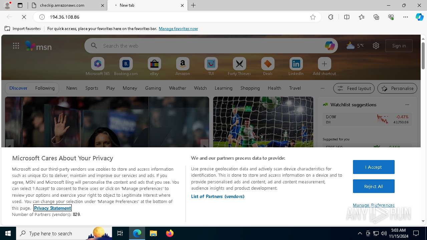This screenshot has height=240, width=427.
Task: Open the Amazon shortcut
Action: 182,66
